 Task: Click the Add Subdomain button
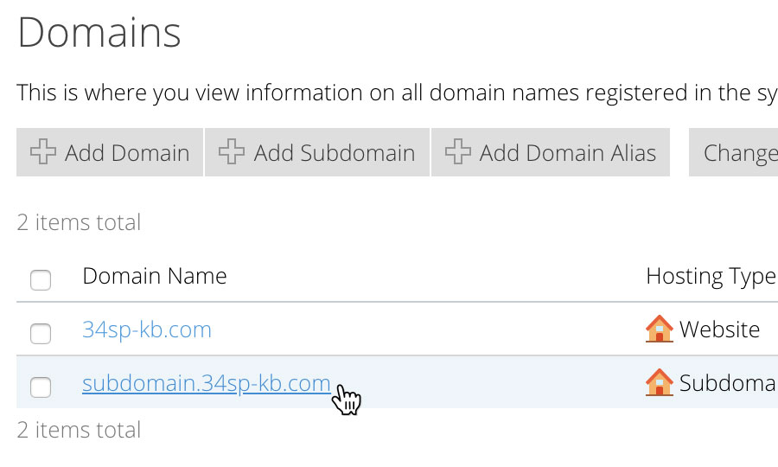(317, 152)
